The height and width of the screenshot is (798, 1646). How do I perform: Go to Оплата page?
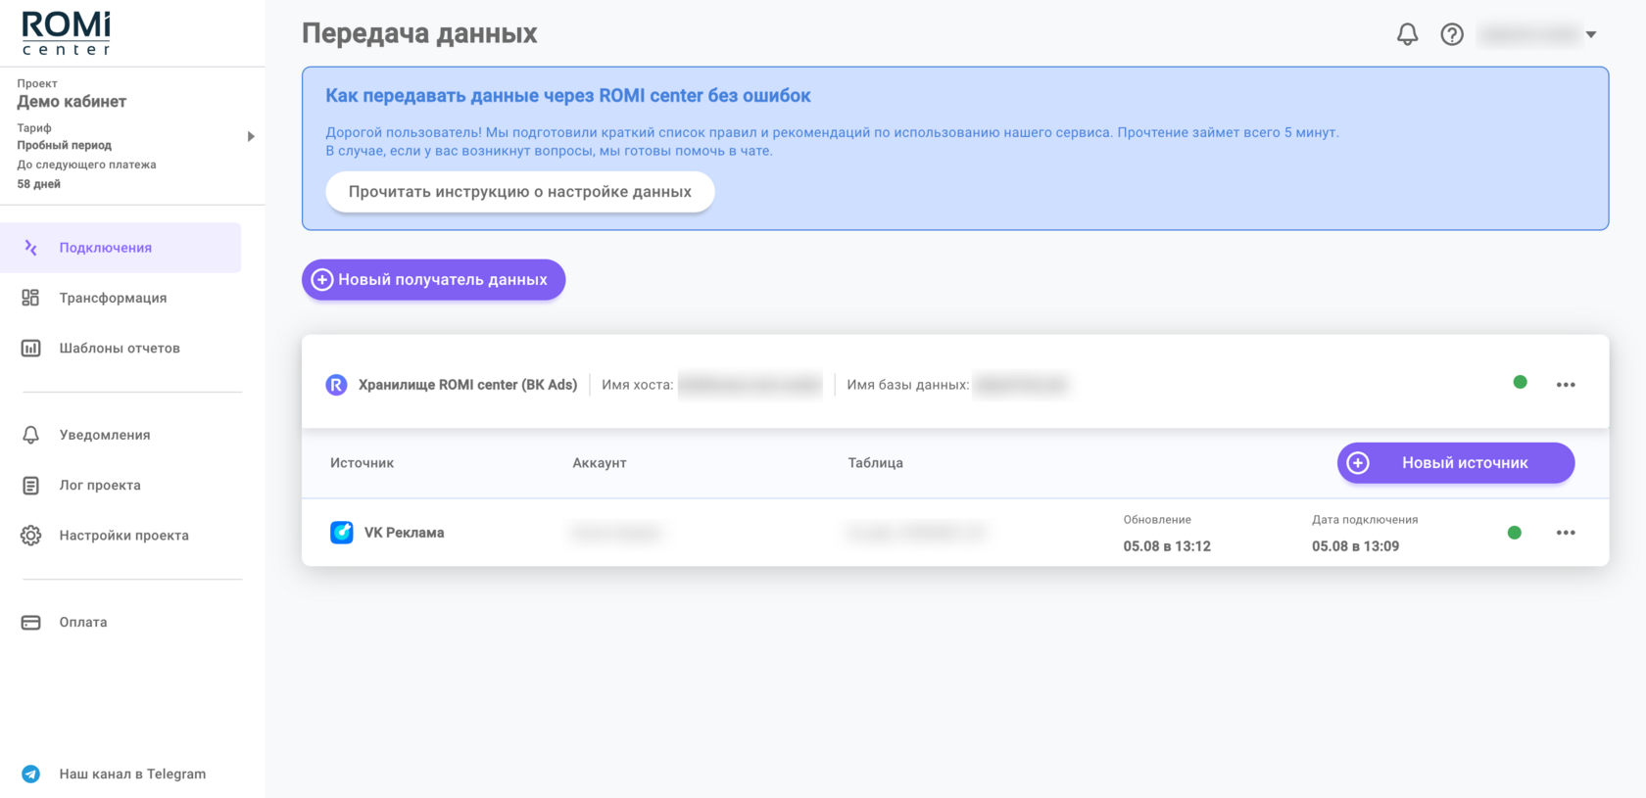83,622
